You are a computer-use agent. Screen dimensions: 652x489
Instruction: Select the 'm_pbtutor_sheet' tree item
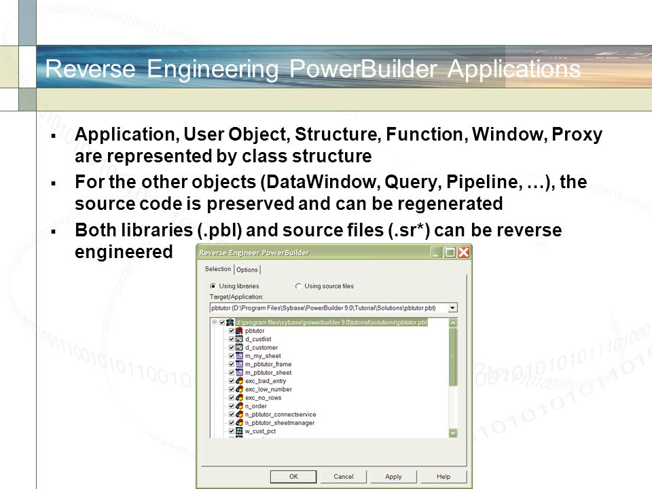point(268,373)
